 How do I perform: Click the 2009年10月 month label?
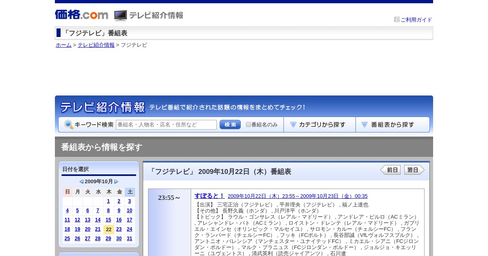click(x=99, y=182)
